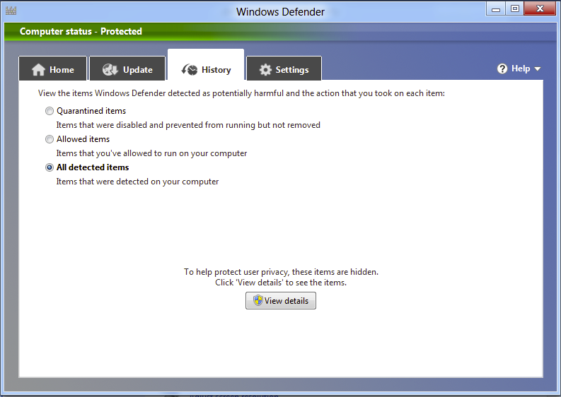Select the History tab
This screenshot has height=397, width=561.
206,66
